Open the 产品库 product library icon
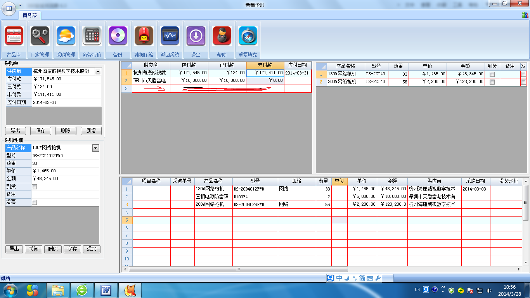 tap(14, 36)
